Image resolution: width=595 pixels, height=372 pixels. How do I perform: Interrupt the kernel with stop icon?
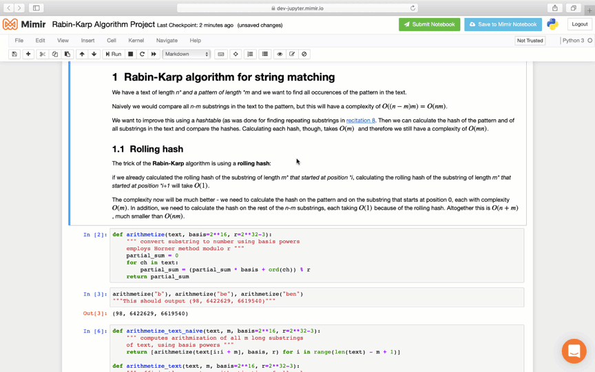pyautogui.click(x=131, y=54)
